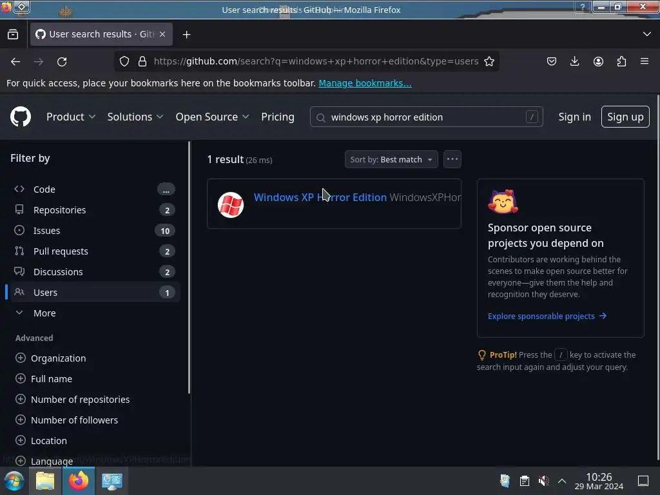This screenshot has height=495, width=660.
Task: Open a new tab with the plus button
Action: (x=186, y=35)
